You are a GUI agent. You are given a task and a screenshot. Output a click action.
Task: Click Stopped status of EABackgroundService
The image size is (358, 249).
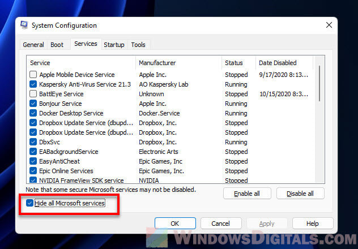tap(236, 152)
